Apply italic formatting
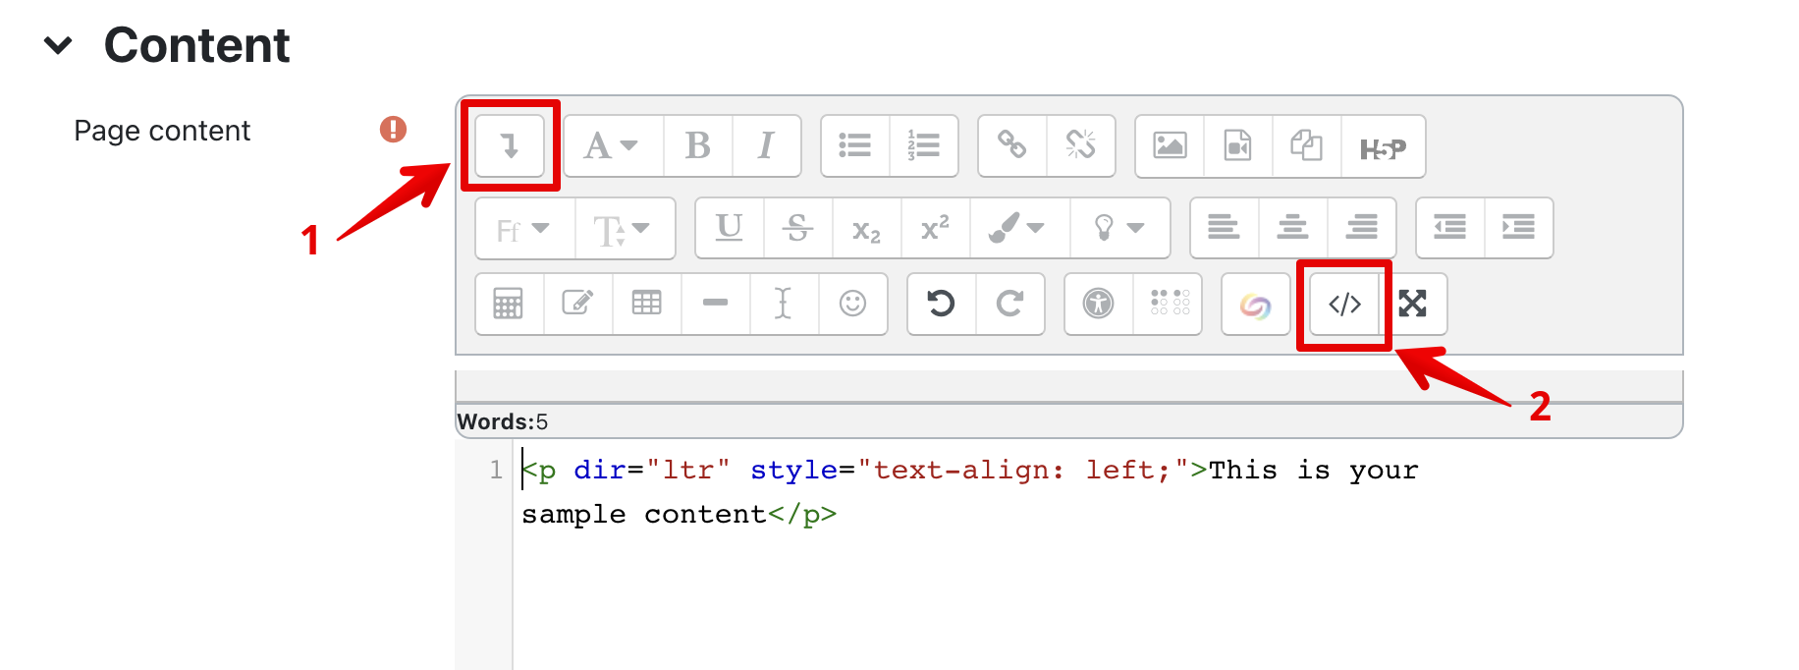This screenshot has height=670, width=1799. pyautogui.click(x=766, y=146)
